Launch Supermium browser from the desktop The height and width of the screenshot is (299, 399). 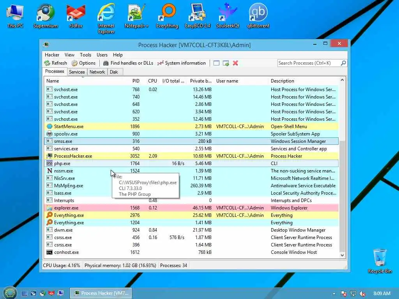[x=46, y=16]
